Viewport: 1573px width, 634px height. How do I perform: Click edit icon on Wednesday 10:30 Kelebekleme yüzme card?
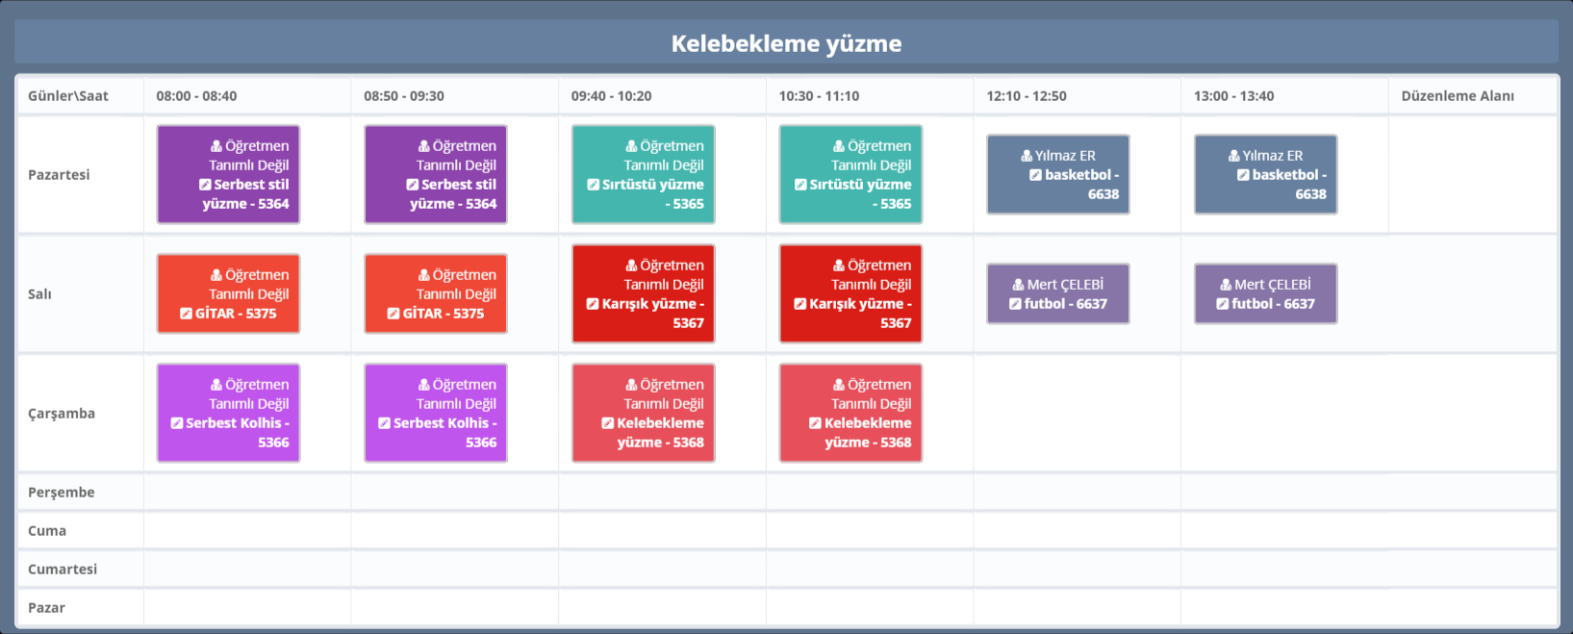pyautogui.click(x=815, y=423)
